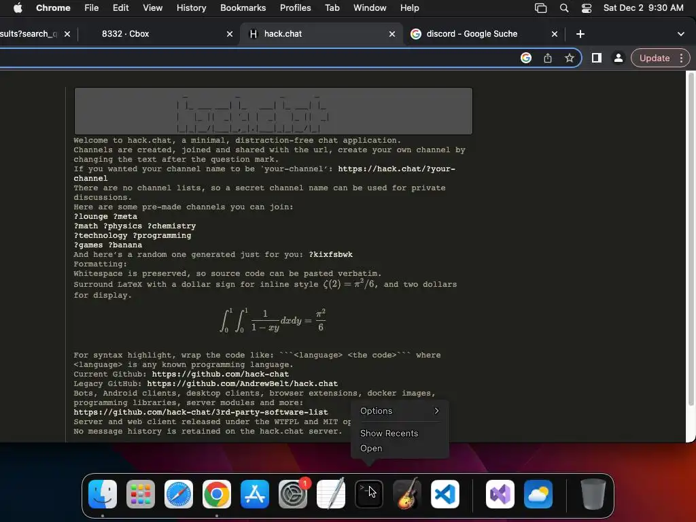Join the ?programming channel
Screen dimensions: 696x522
click(162, 235)
